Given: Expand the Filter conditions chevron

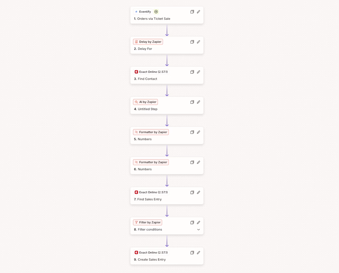Looking at the screenshot, I should (x=198, y=229).
